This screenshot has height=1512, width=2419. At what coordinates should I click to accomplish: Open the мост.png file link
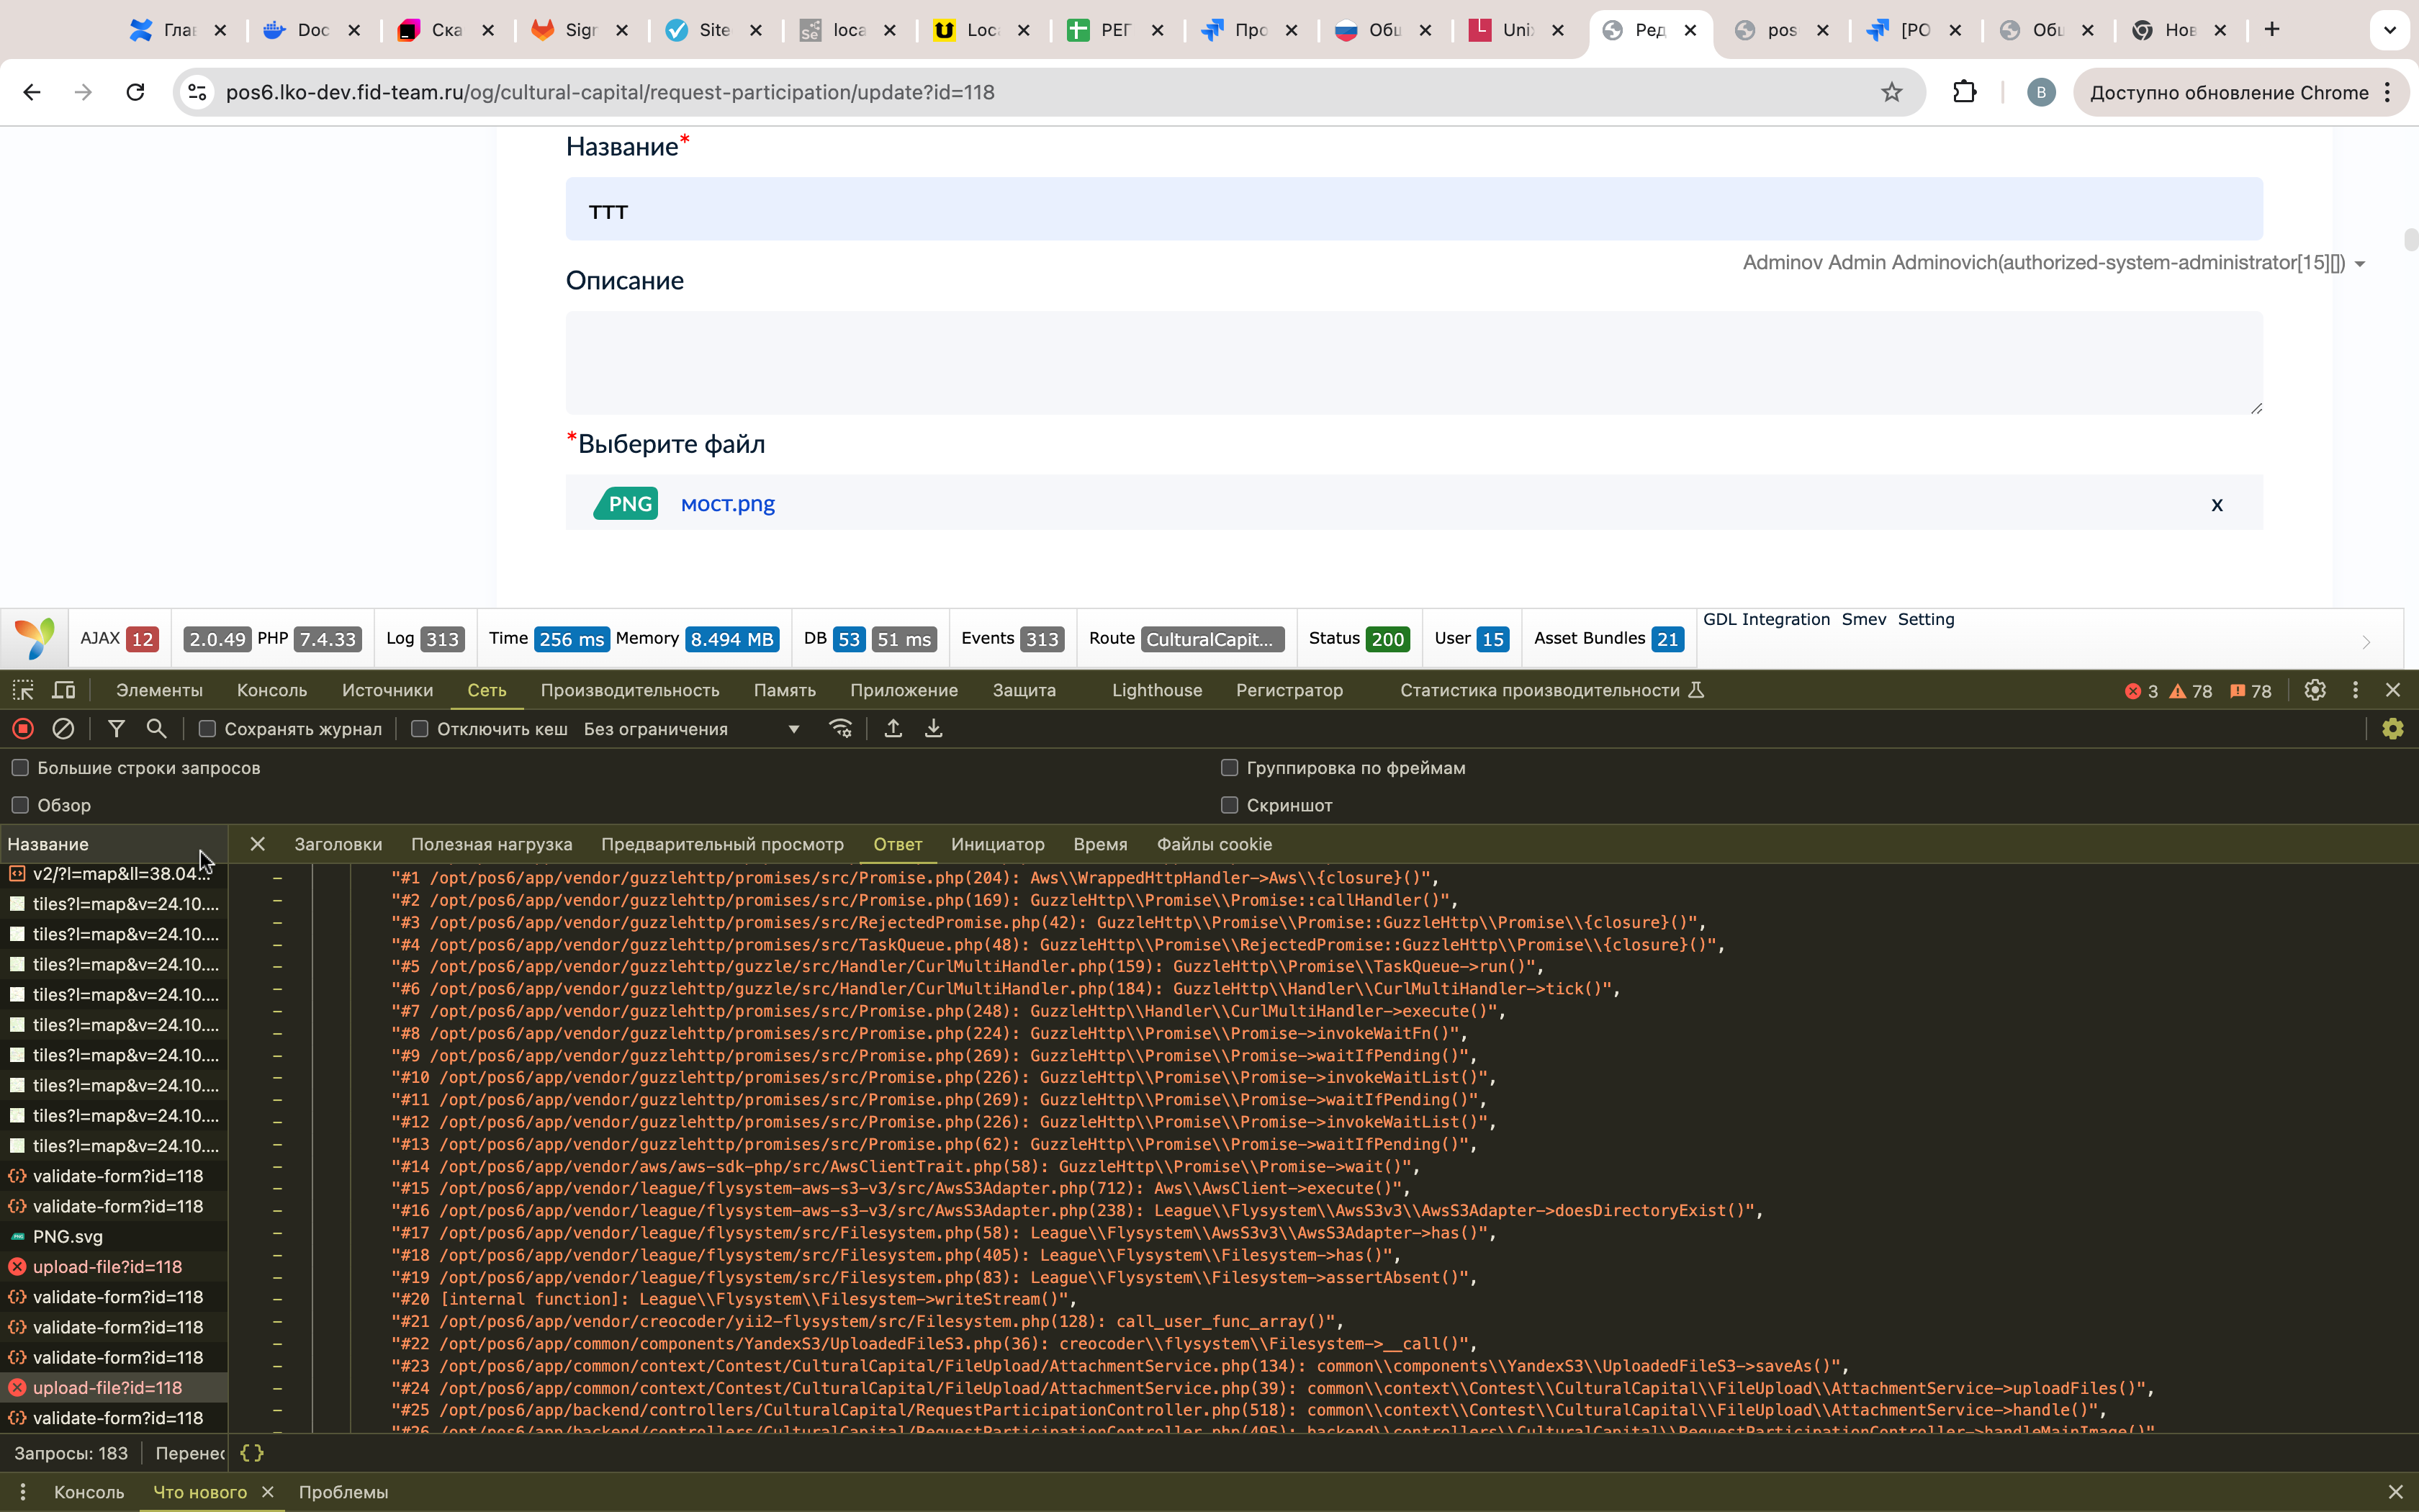coord(726,504)
